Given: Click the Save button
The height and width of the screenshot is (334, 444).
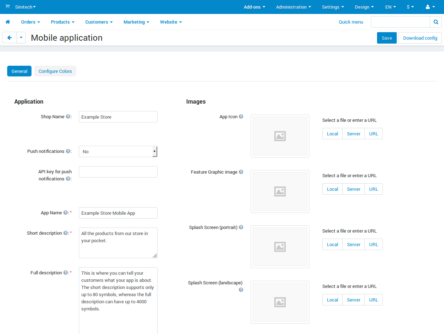Looking at the screenshot, I should click(387, 38).
